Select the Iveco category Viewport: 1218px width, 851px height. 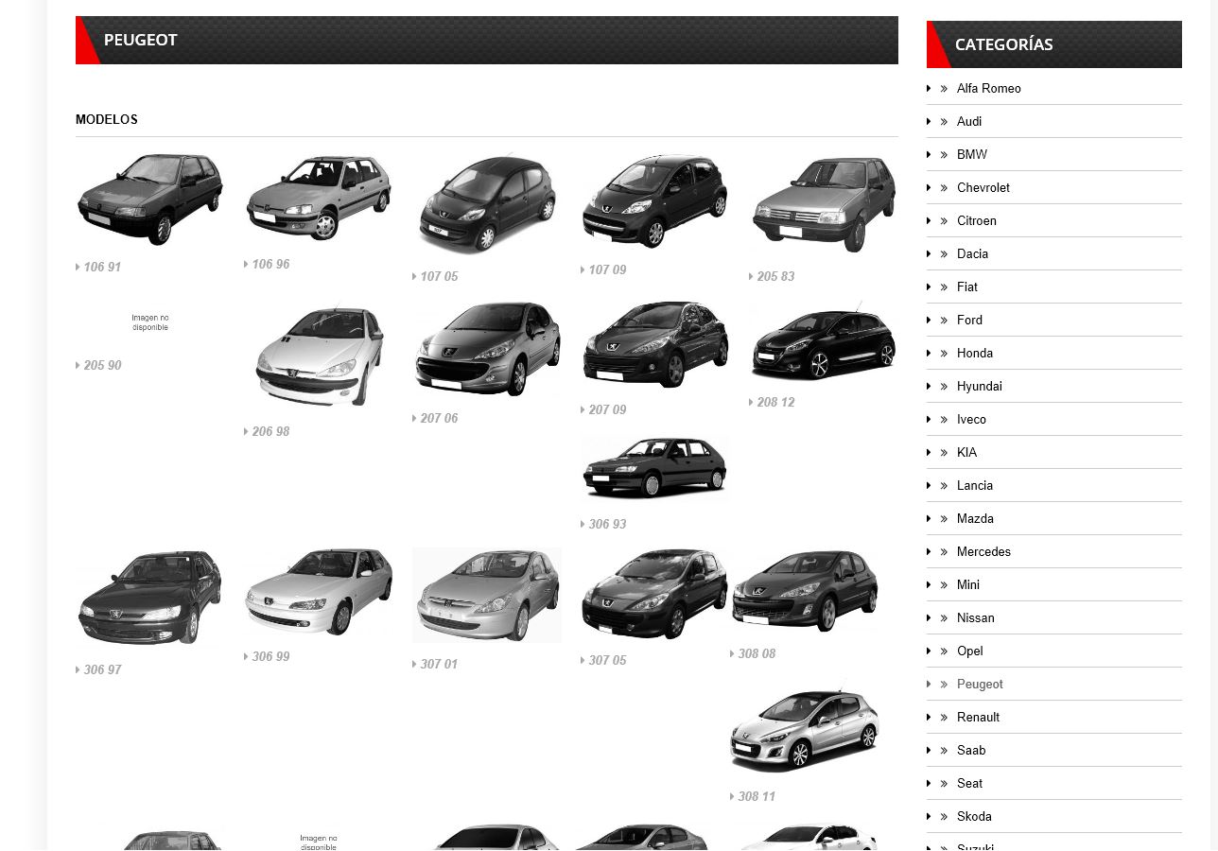(x=971, y=420)
